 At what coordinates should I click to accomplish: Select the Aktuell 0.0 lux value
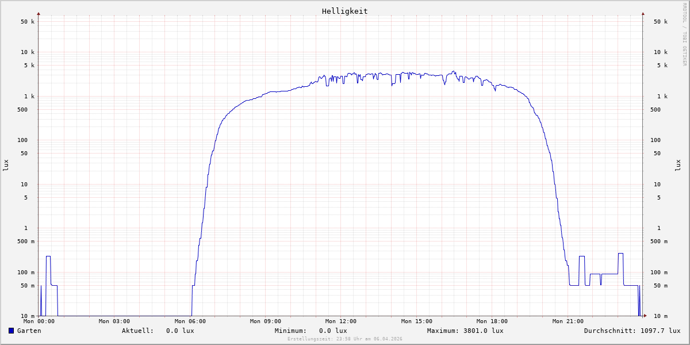180,331
